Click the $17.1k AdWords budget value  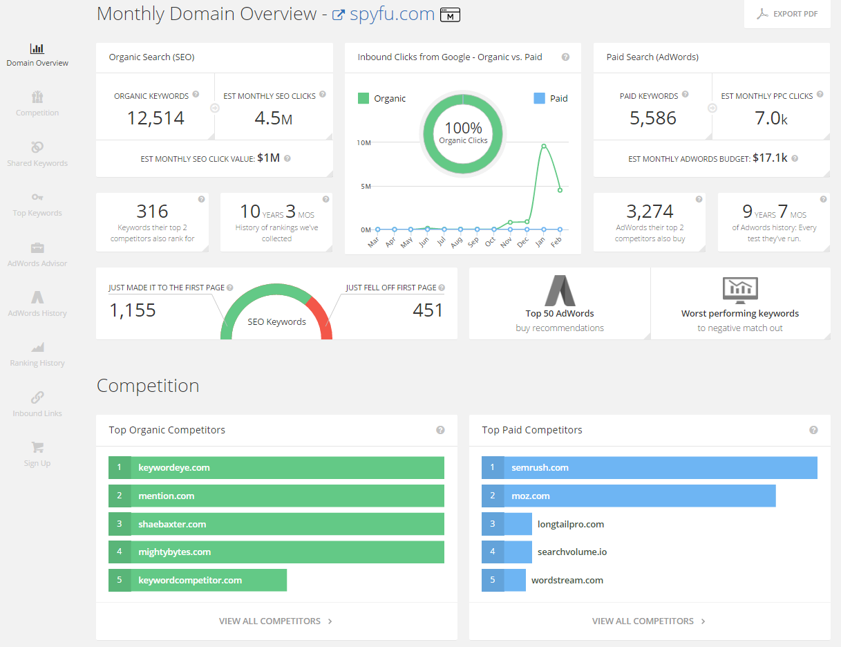point(771,158)
